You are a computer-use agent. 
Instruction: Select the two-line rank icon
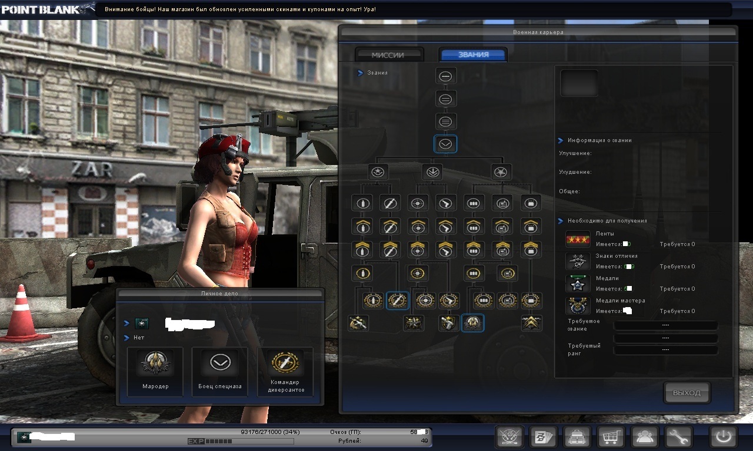click(x=445, y=99)
